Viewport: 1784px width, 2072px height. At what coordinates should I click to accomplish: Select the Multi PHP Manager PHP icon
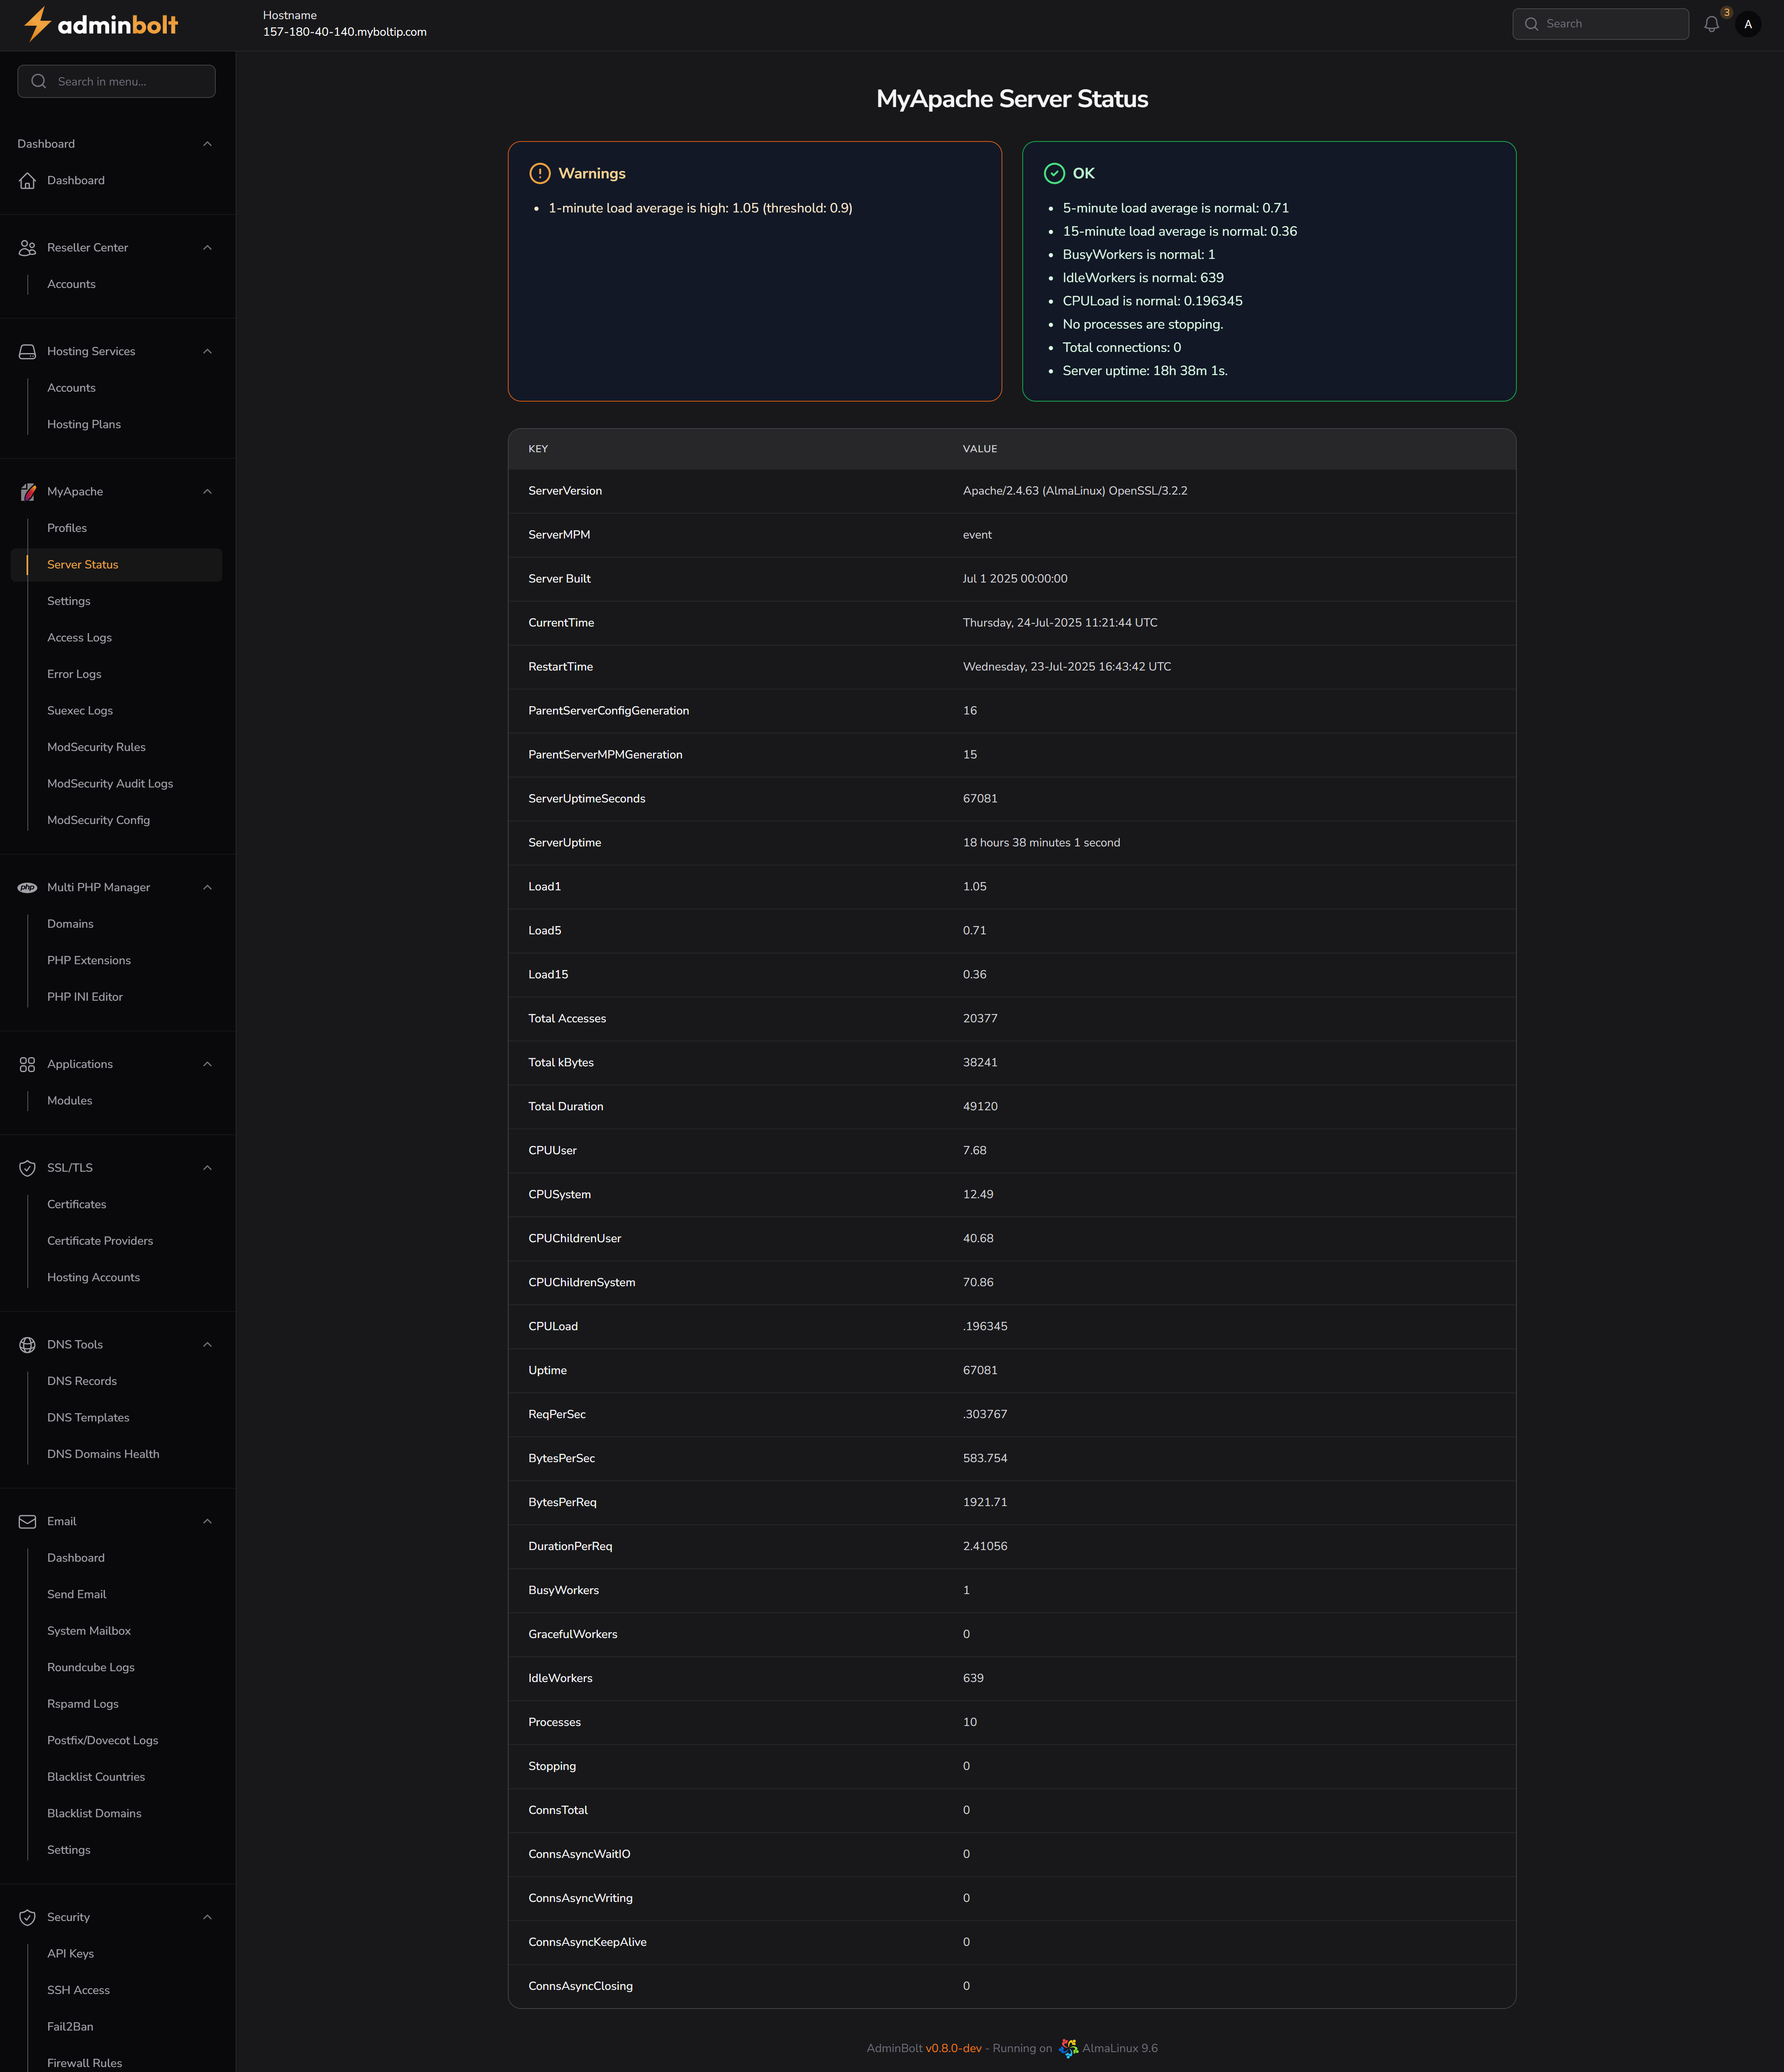pyautogui.click(x=27, y=887)
